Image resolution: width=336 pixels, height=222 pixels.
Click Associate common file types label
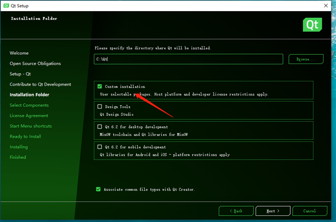pyautogui.click(x=149, y=189)
